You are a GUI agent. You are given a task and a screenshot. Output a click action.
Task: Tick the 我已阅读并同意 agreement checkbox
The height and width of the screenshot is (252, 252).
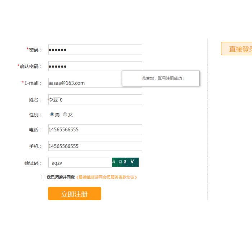(43, 177)
